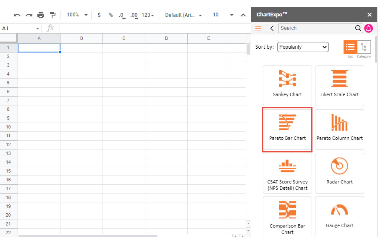Collapse the toolbar with up chevron
378x241 pixels.
tap(243, 15)
